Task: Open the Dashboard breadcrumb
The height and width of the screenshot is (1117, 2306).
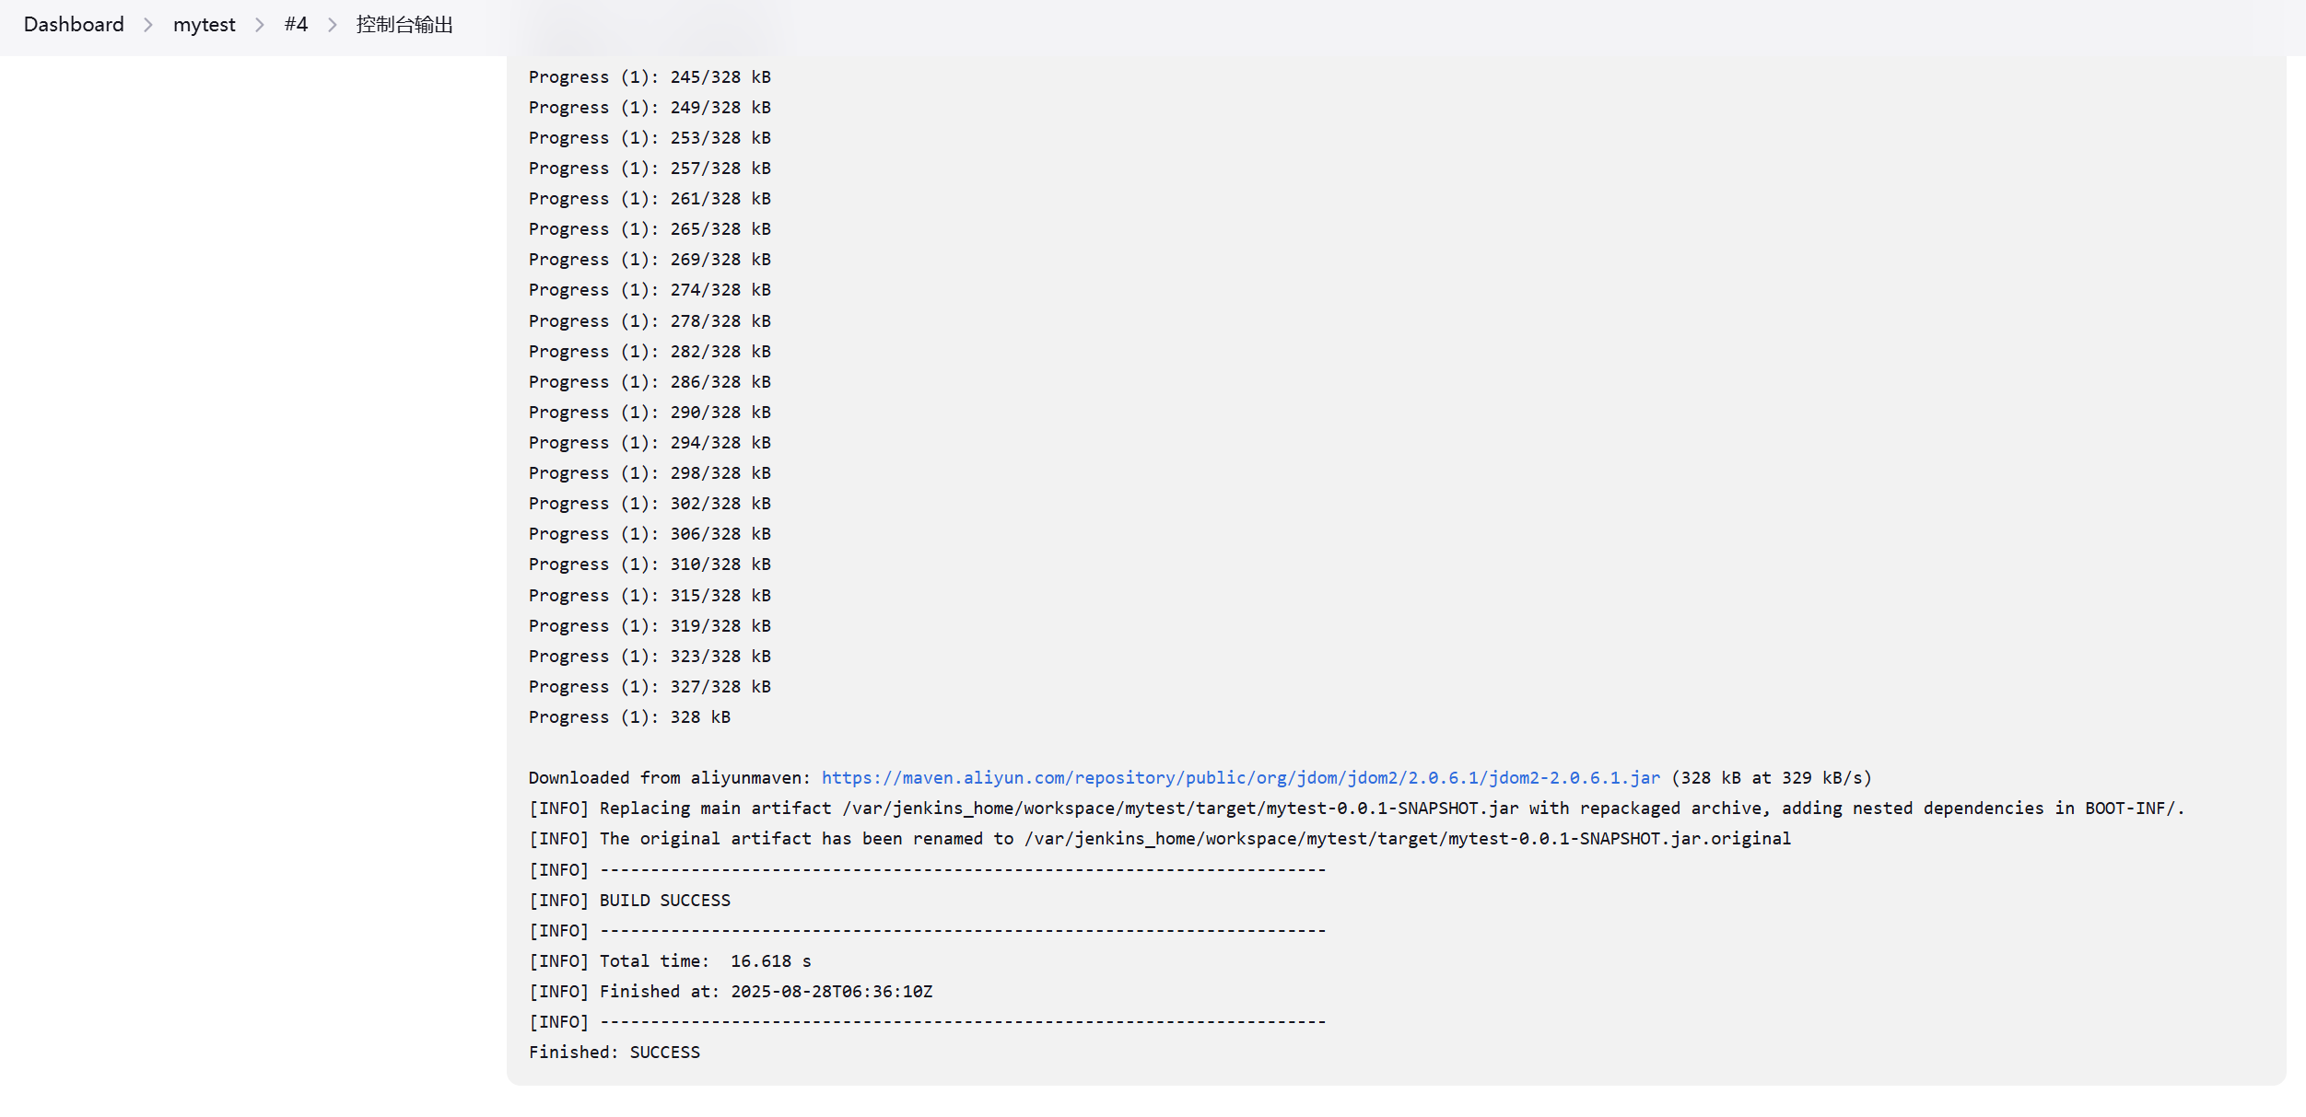Action: pos(74,25)
